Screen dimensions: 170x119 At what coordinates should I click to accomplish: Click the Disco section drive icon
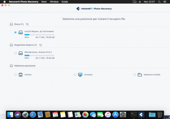[11, 24]
